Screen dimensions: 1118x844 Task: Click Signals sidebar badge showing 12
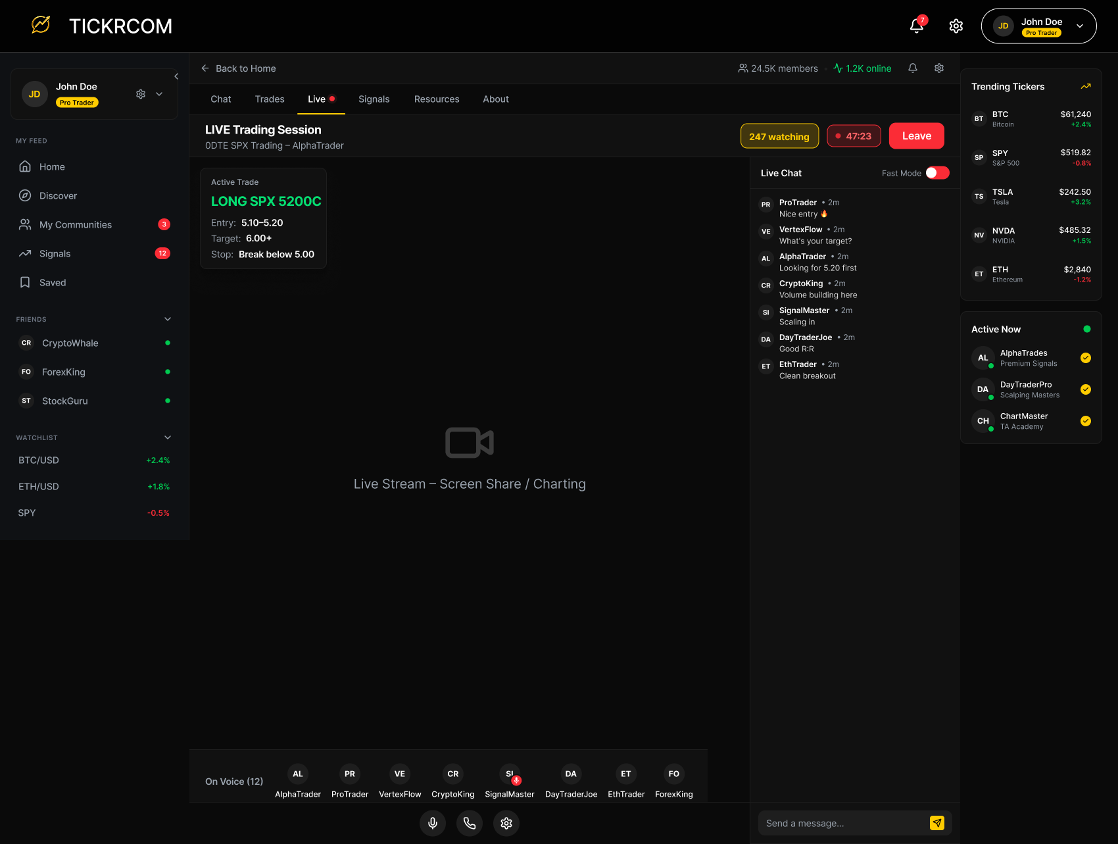162,253
